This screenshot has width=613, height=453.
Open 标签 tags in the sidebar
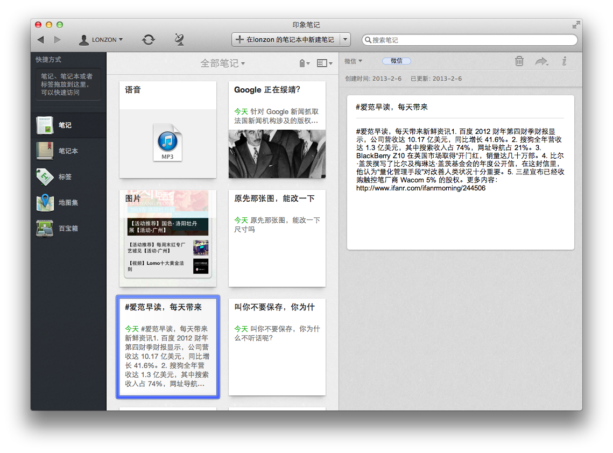pos(68,176)
